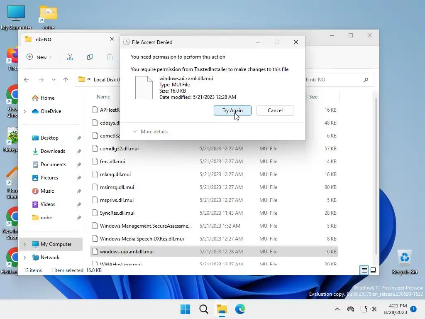The width and height of the screenshot is (425, 319).
Task: Select My Computer in navigation pane
Action: click(x=51, y=244)
